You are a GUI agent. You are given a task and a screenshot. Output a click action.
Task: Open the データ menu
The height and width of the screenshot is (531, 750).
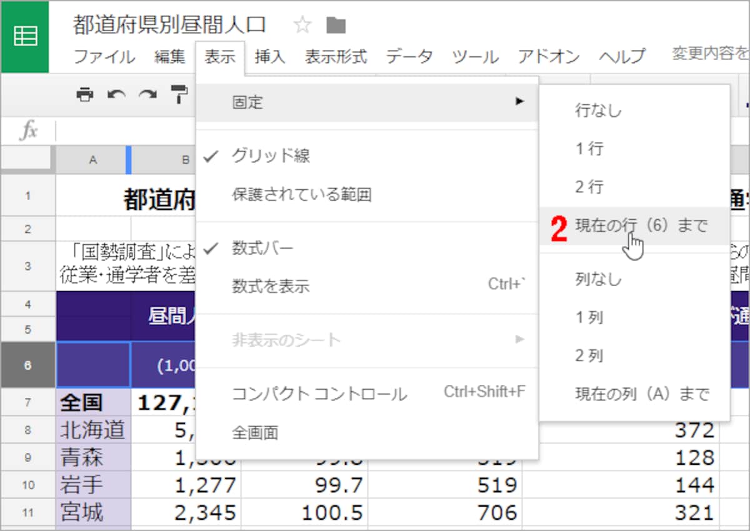pyautogui.click(x=409, y=57)
